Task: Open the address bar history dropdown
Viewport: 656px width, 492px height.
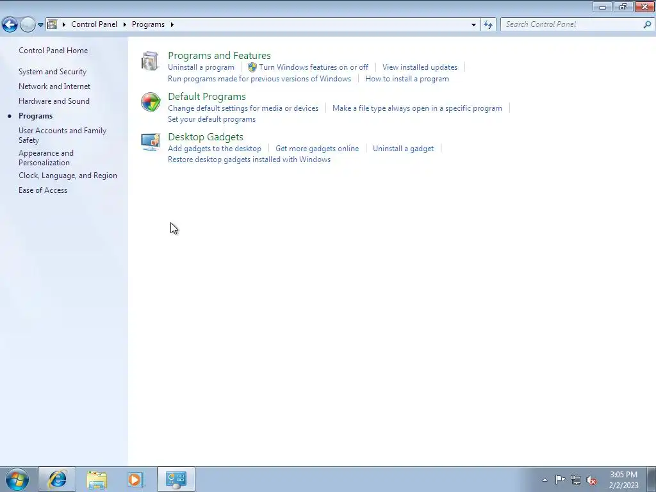Action: pos(473,25)
